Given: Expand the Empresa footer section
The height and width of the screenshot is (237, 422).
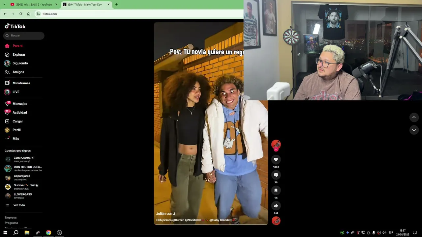Looking at the screenshot, I should [x=11, y=218].
